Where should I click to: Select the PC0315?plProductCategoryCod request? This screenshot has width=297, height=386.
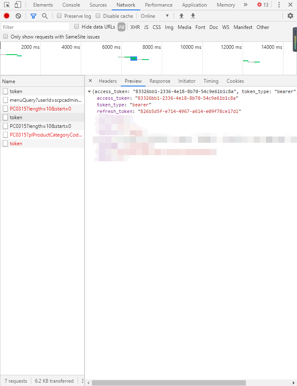coord(42,134)
